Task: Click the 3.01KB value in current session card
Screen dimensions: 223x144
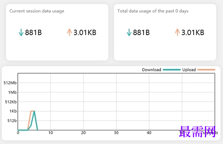Action: 85,32
